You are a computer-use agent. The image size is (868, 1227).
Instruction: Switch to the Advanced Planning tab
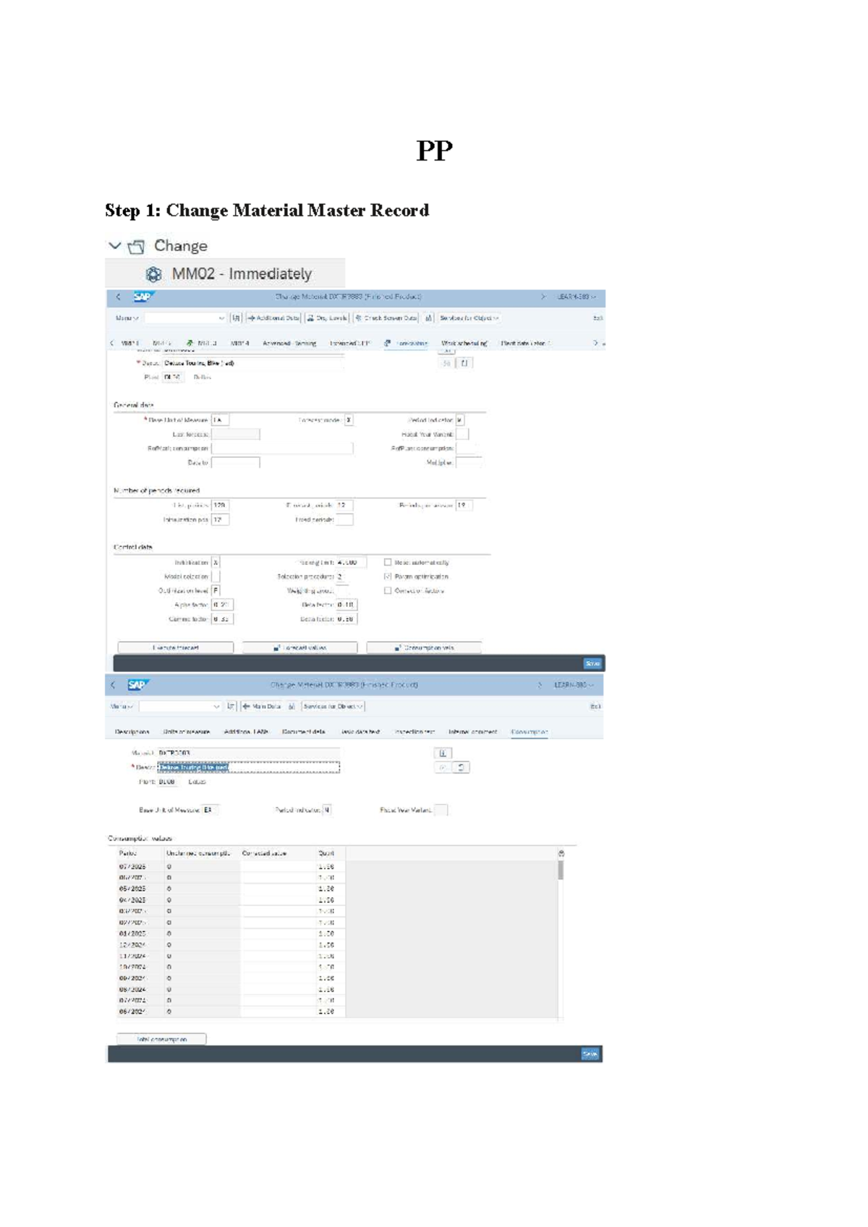pyautogui.click(x=289, y=344)
